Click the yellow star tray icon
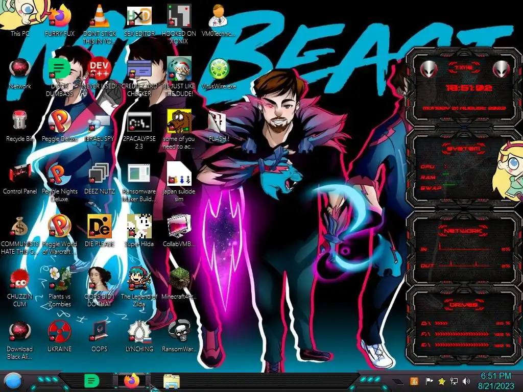Screen dimensions: 523x392 (442, 381)
